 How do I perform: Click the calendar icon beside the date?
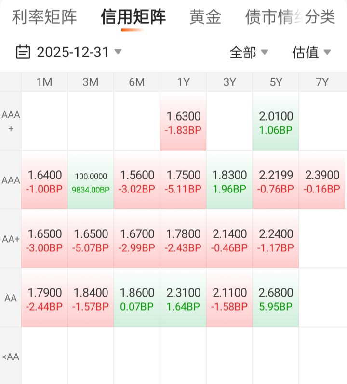(23, 52)
